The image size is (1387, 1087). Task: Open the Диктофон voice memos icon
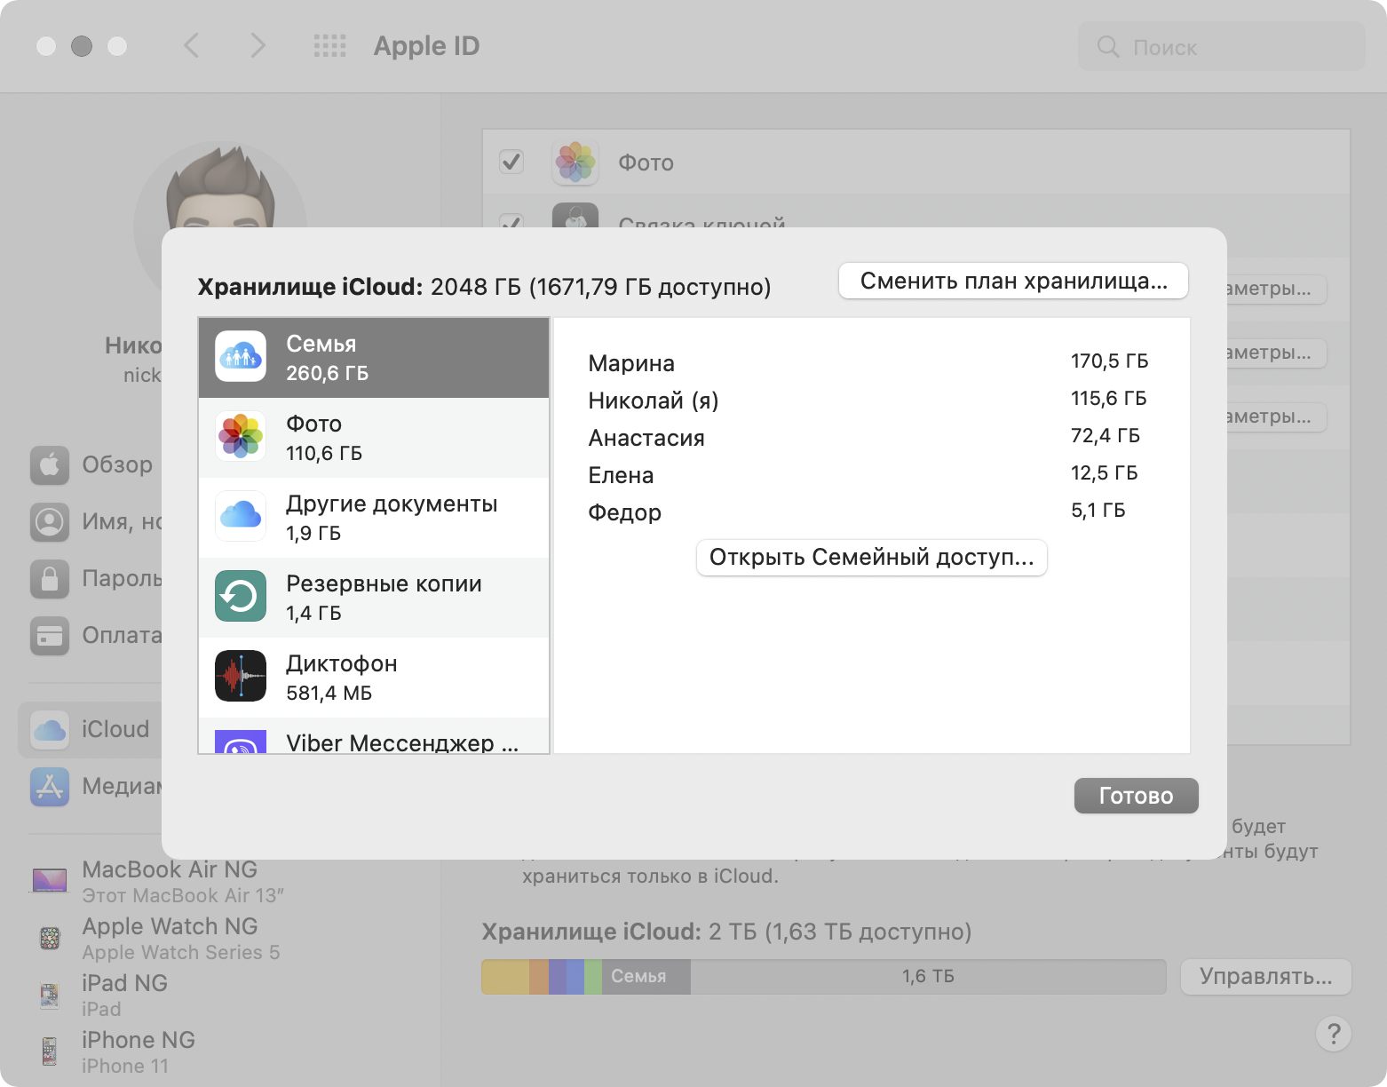click(241, 677)
